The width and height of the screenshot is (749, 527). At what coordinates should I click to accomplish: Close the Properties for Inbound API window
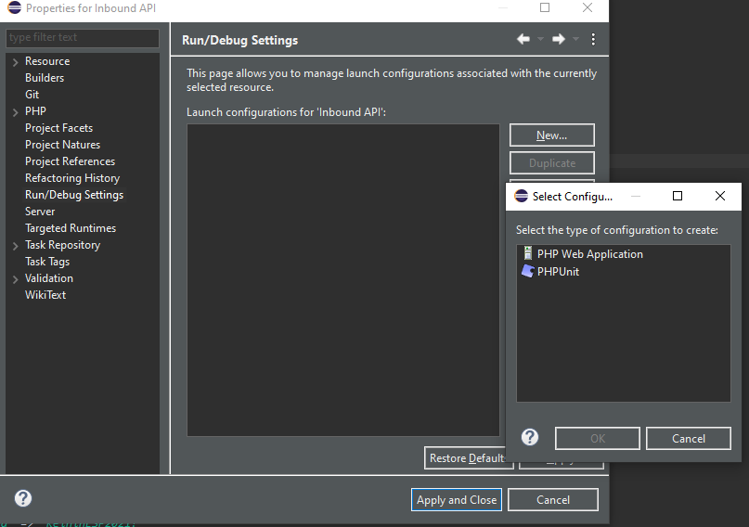(x=588, y=7)
